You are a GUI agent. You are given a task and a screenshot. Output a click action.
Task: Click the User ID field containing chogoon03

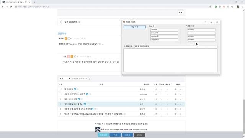[x=164, y=40]
